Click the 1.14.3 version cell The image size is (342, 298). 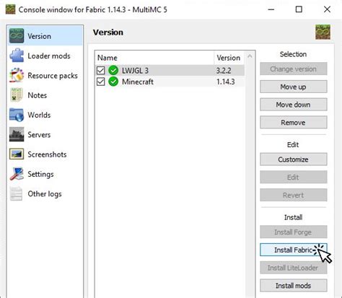tap(225, 82)
